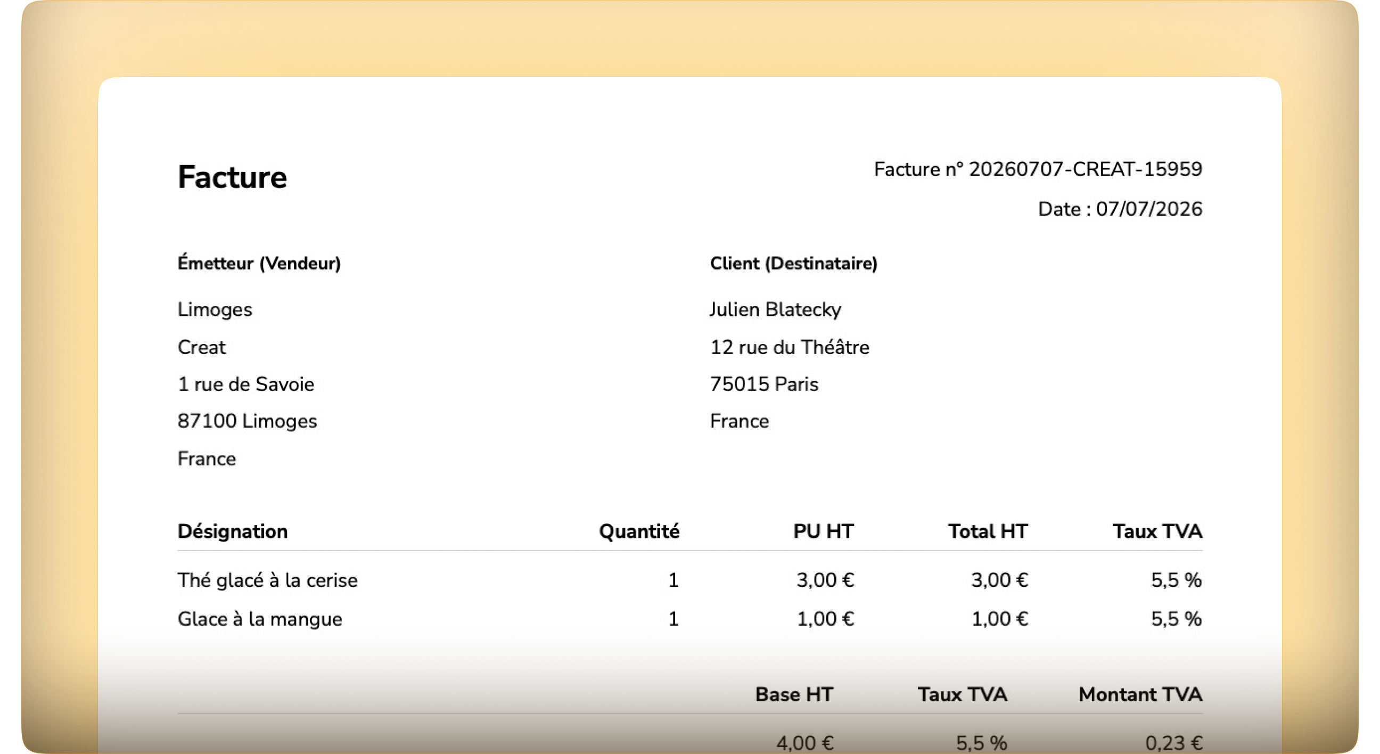This screenshot has height=754, width=1380.
Task: Click 5,5 % rate on Thé glacé row
Action: pyautogui.click(x=1177, y=580)
